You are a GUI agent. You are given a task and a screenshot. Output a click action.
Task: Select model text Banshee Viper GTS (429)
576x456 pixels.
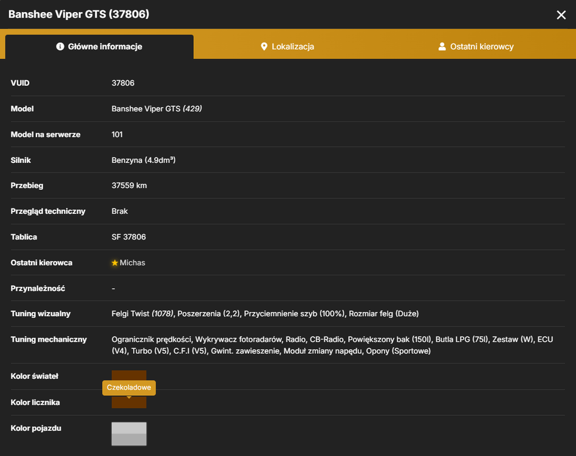[x=157, y=109]
